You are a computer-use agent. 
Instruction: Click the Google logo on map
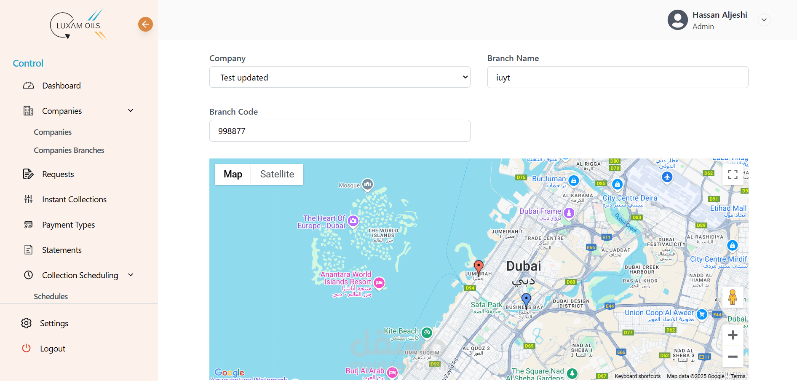[230, 372]
